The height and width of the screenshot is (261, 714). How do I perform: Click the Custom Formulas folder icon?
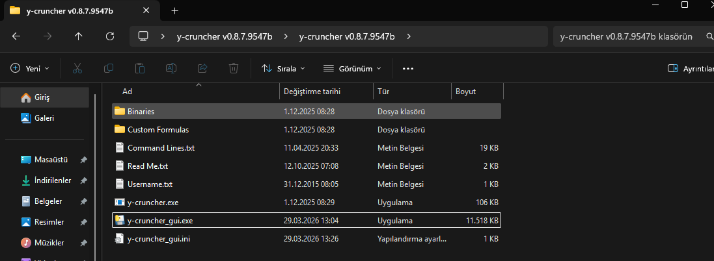pos(120,130)
